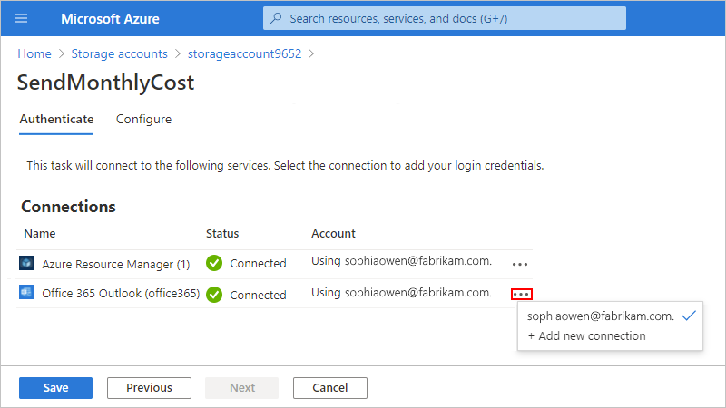Click green Connected check for Azure Resource Manager
Viewport: 726px width, 408px height.
(214, 263)
